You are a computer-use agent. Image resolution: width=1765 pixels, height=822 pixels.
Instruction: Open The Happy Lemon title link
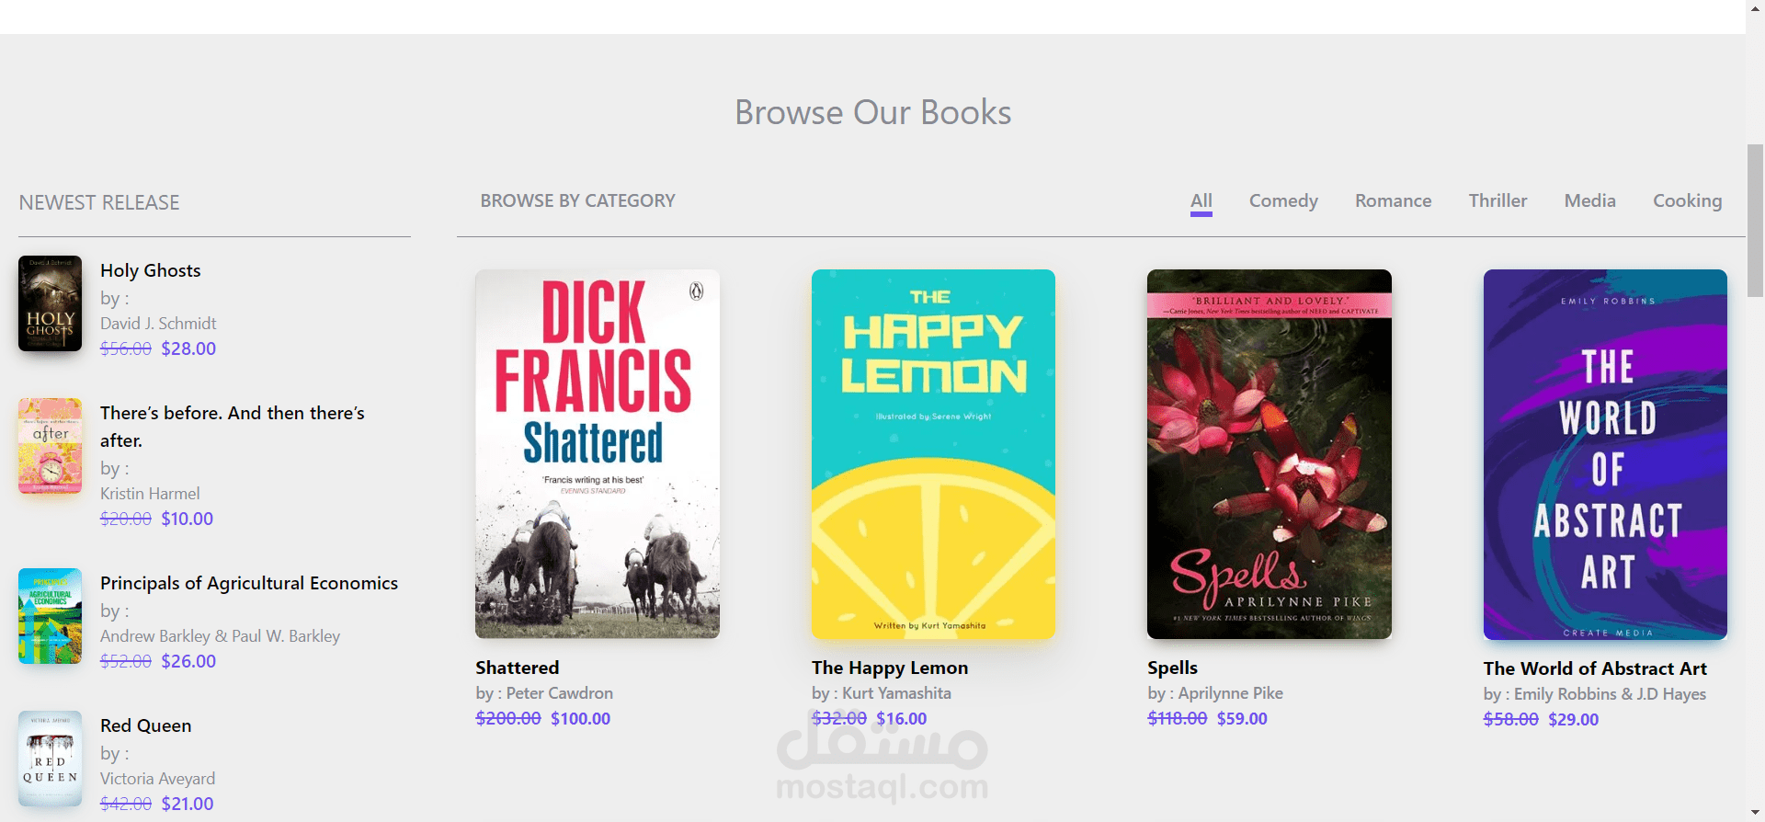[890, 668]
